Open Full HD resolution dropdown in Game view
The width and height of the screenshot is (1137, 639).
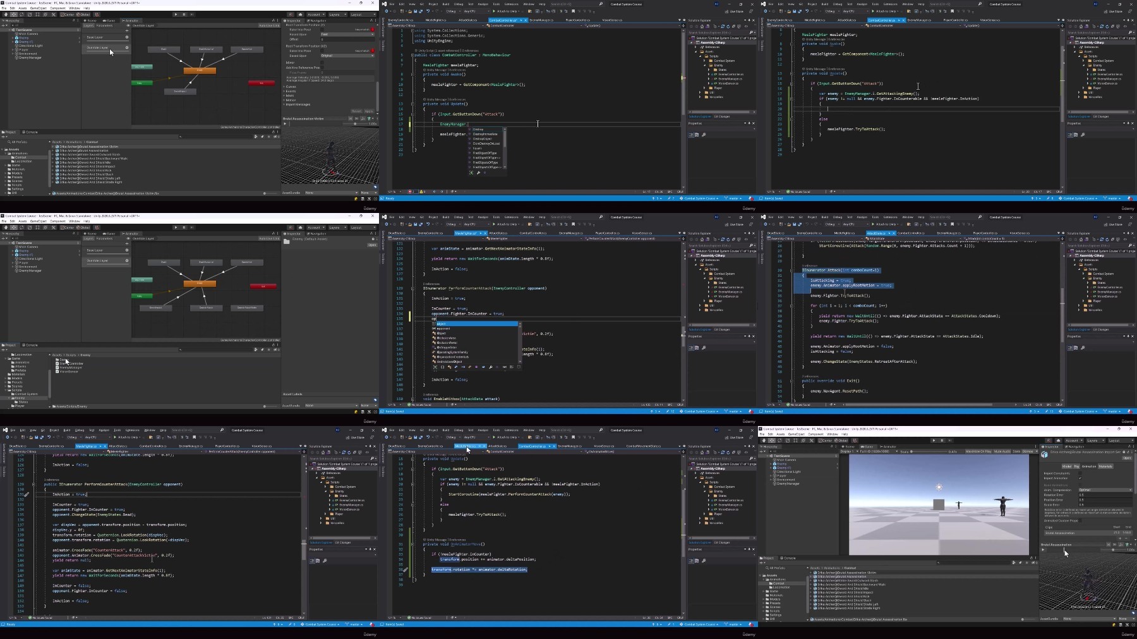[x=879, y=451]
